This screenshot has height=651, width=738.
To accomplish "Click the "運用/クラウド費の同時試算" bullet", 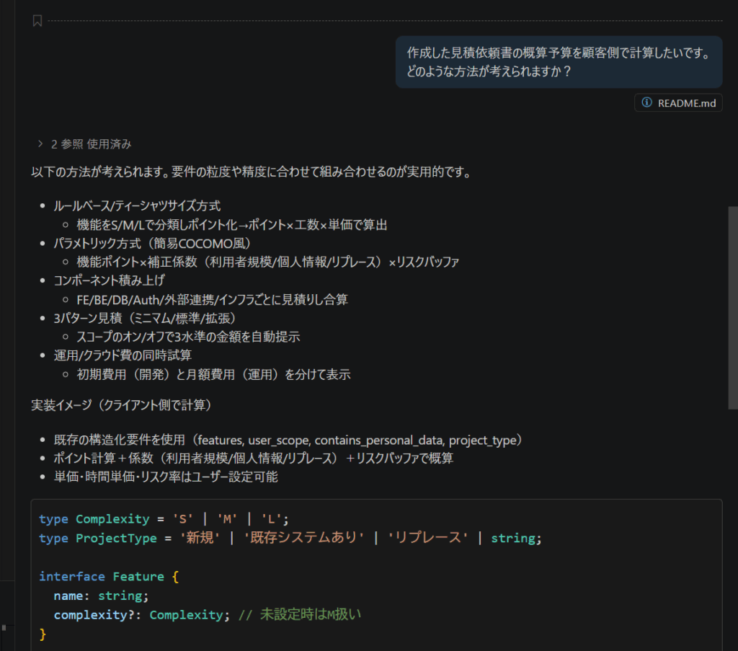I will (123, 355).
